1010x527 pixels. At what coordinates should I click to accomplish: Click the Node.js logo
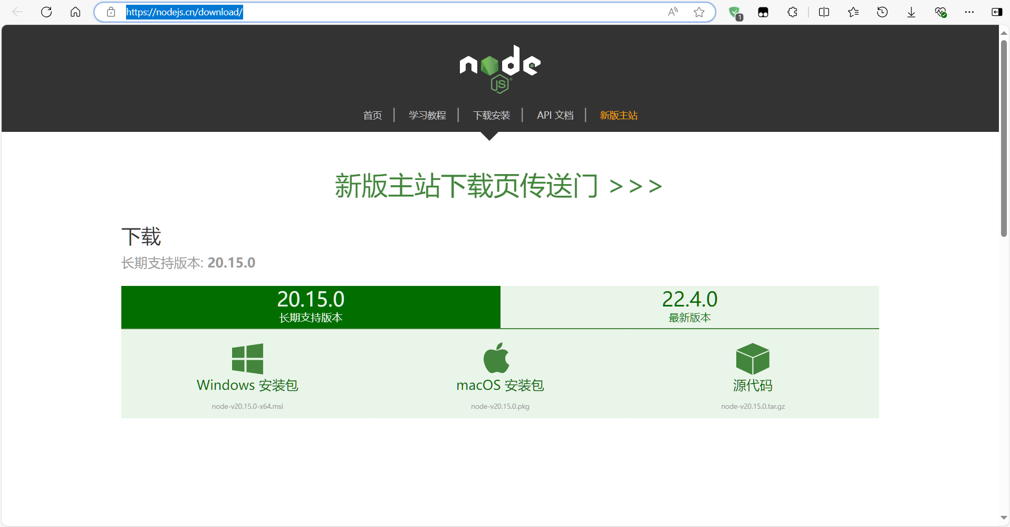coord(500,69)
